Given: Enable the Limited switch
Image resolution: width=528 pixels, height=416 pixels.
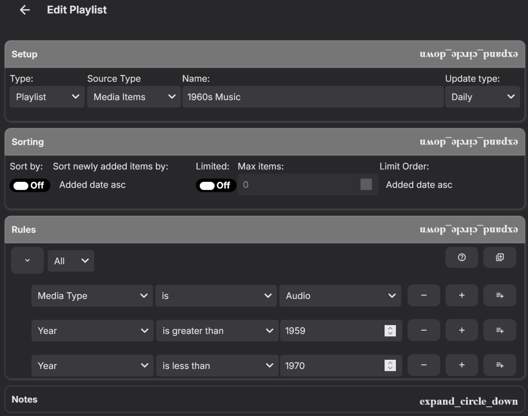Looking at the screenshot, I should click(216, 185).
